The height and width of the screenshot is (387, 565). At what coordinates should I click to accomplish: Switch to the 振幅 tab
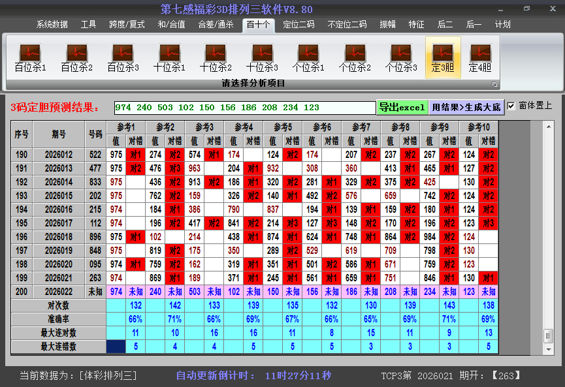(388, 25)
